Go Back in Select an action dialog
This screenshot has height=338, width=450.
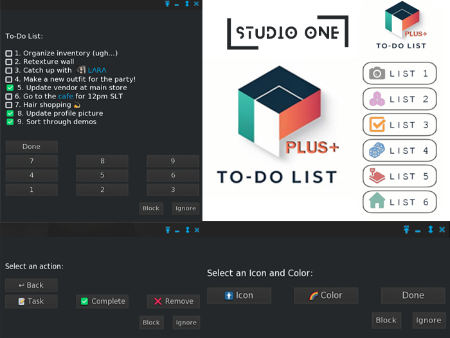click(32, 285)
